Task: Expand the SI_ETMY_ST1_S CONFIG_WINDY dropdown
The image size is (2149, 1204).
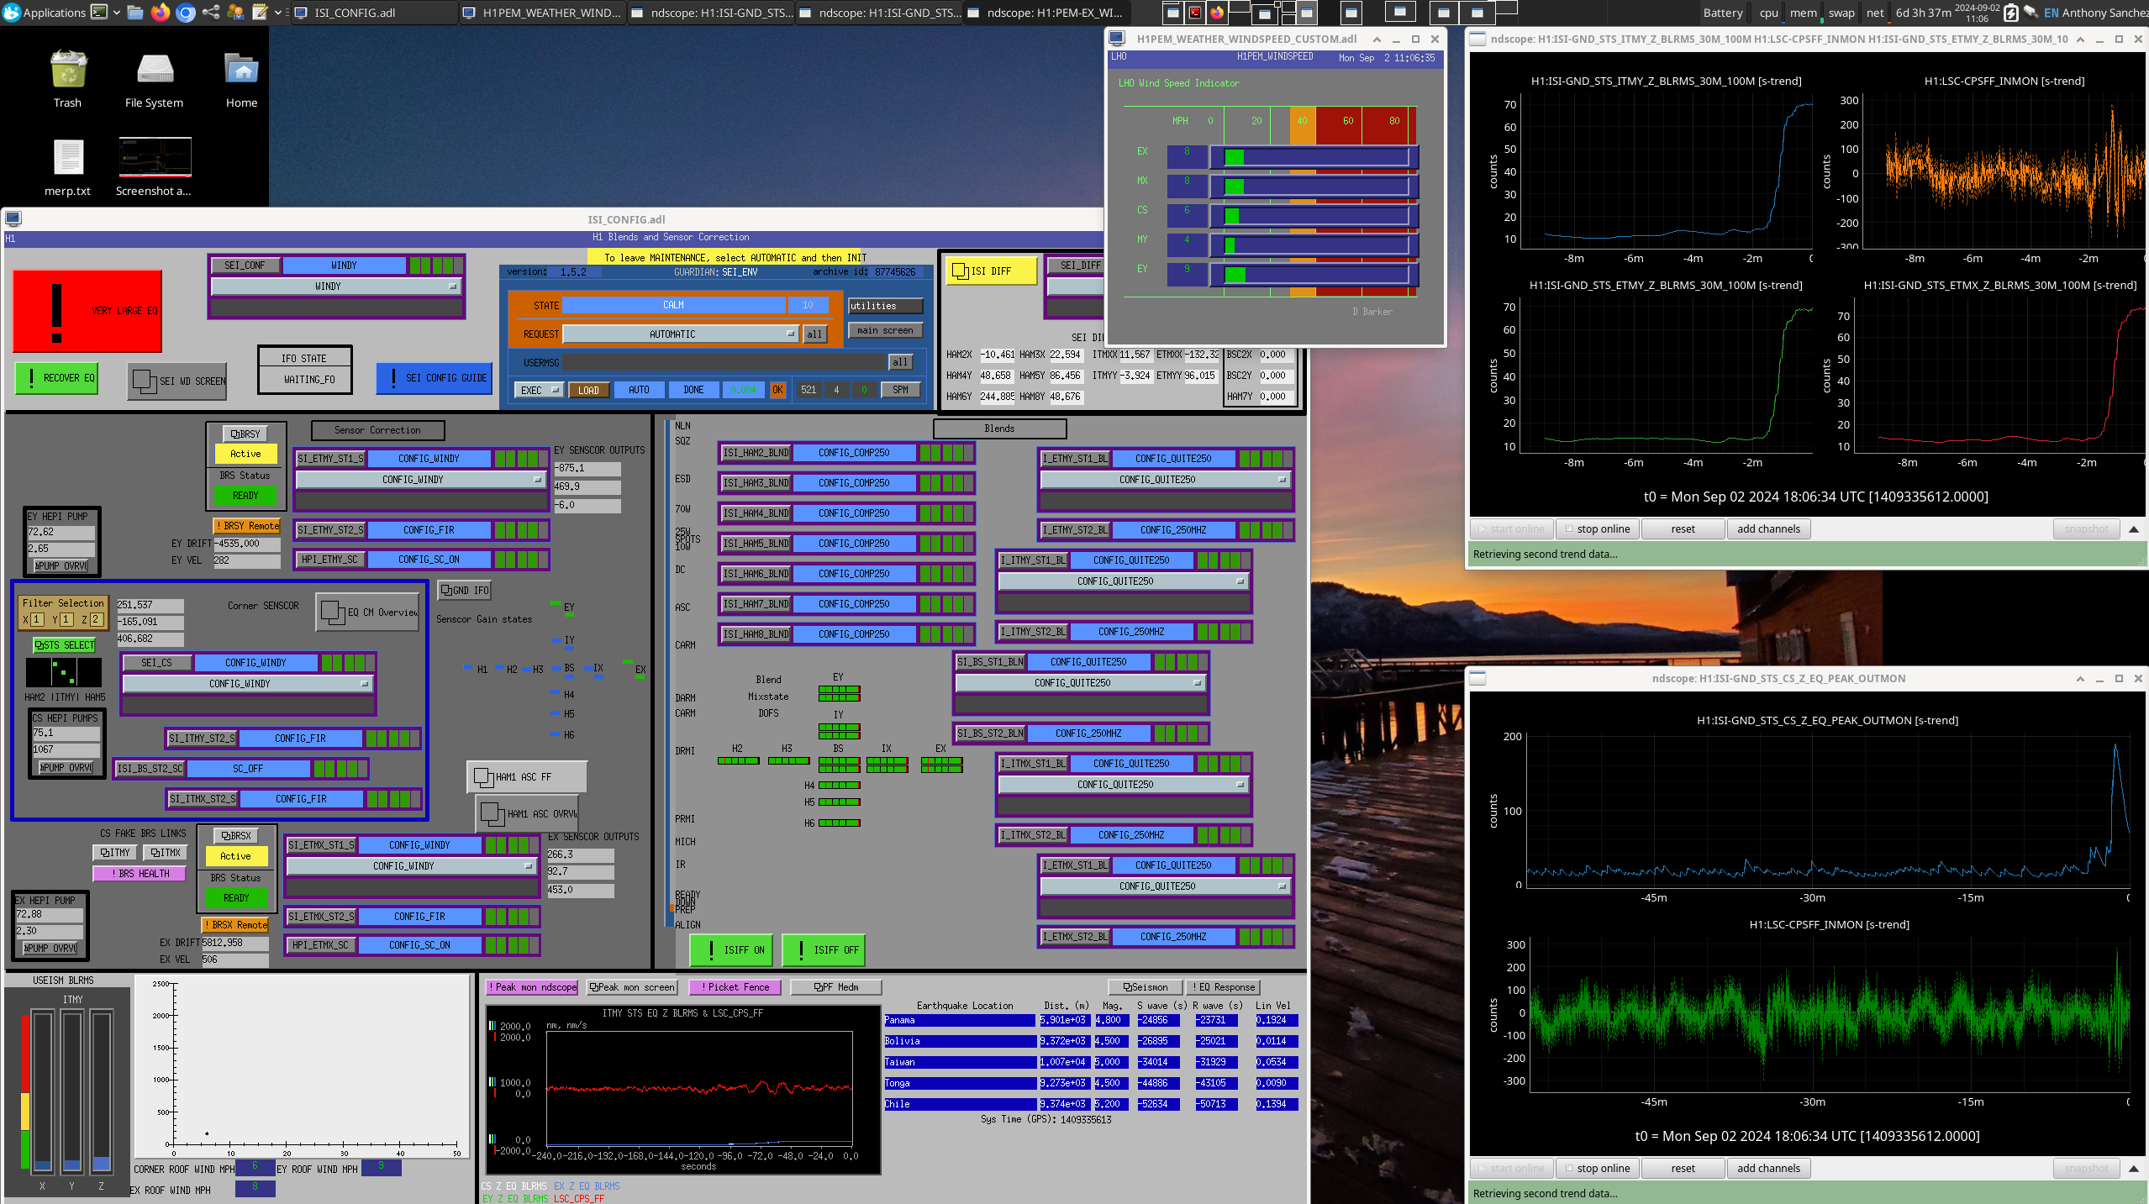Action: [x=420, y=480]
